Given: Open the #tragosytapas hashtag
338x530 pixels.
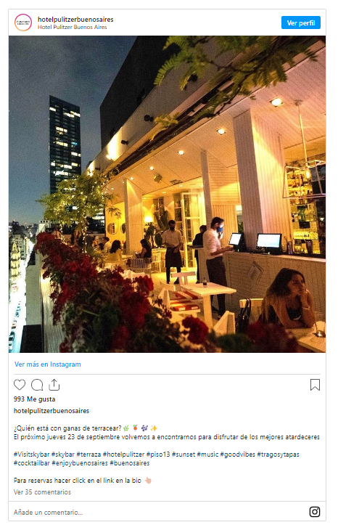Looking at the screenshot, I should point(279,454).
